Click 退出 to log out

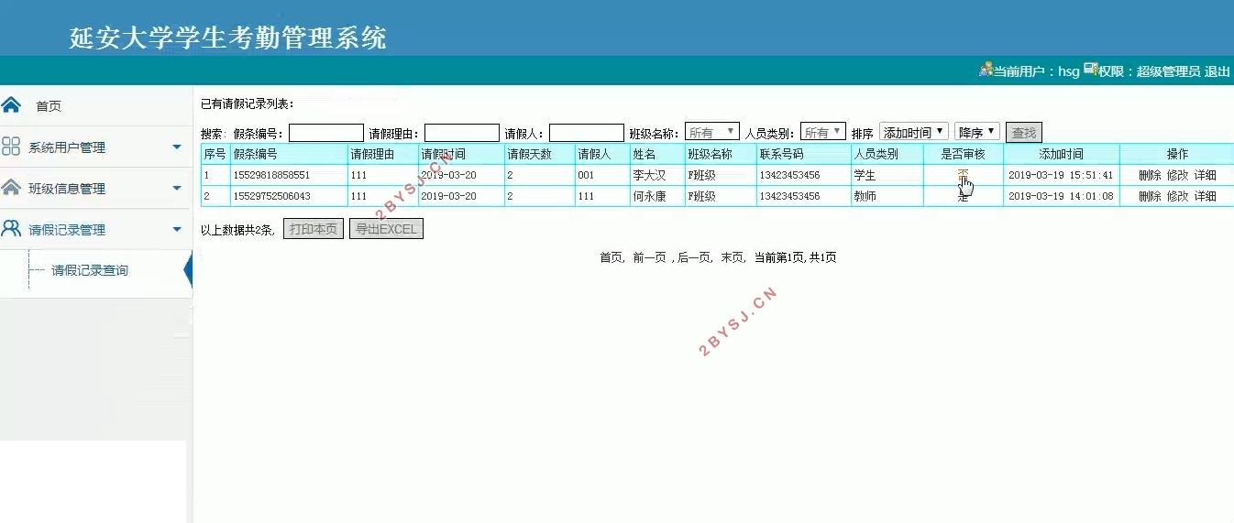(1217, 71)
